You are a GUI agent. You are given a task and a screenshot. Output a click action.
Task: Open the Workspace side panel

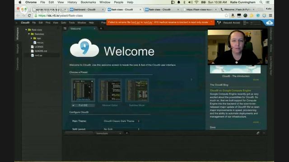[x=18, y=34]
